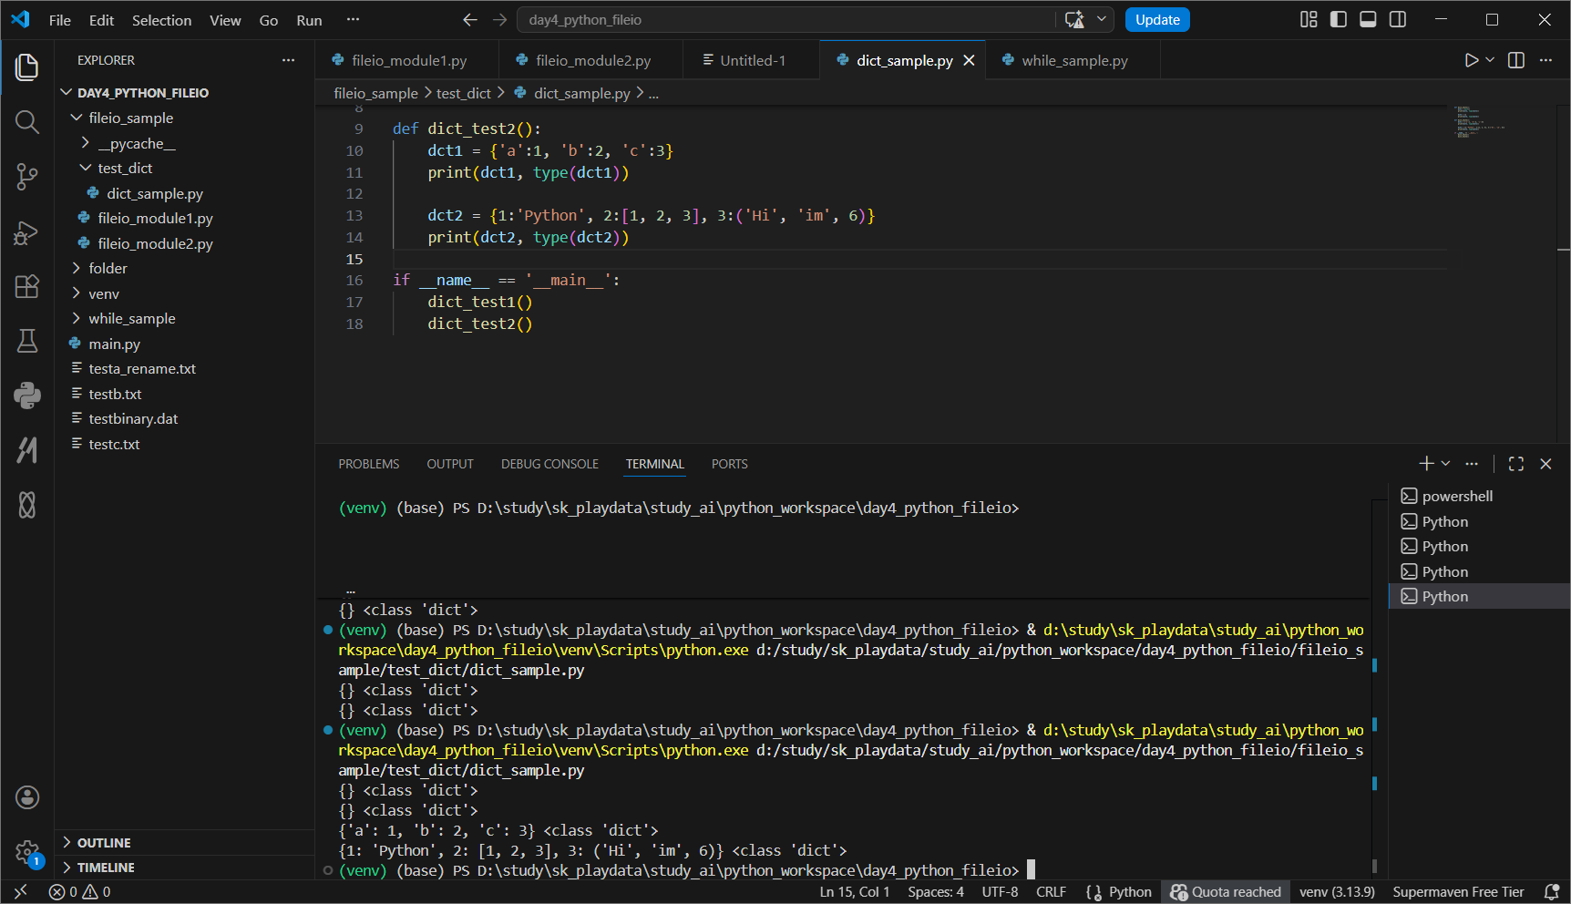Open the Copilot chat icon in the title bar
Screen dimensions: 1571x904
1075,19
